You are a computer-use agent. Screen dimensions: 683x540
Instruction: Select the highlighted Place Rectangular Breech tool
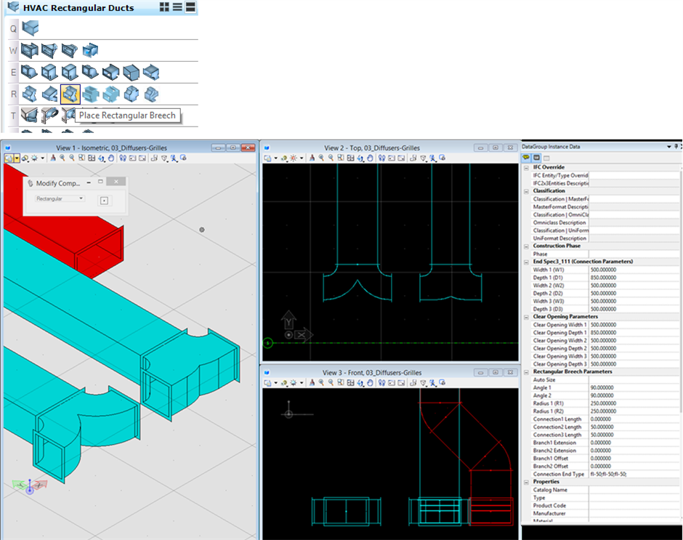click(x=70, y=94)
